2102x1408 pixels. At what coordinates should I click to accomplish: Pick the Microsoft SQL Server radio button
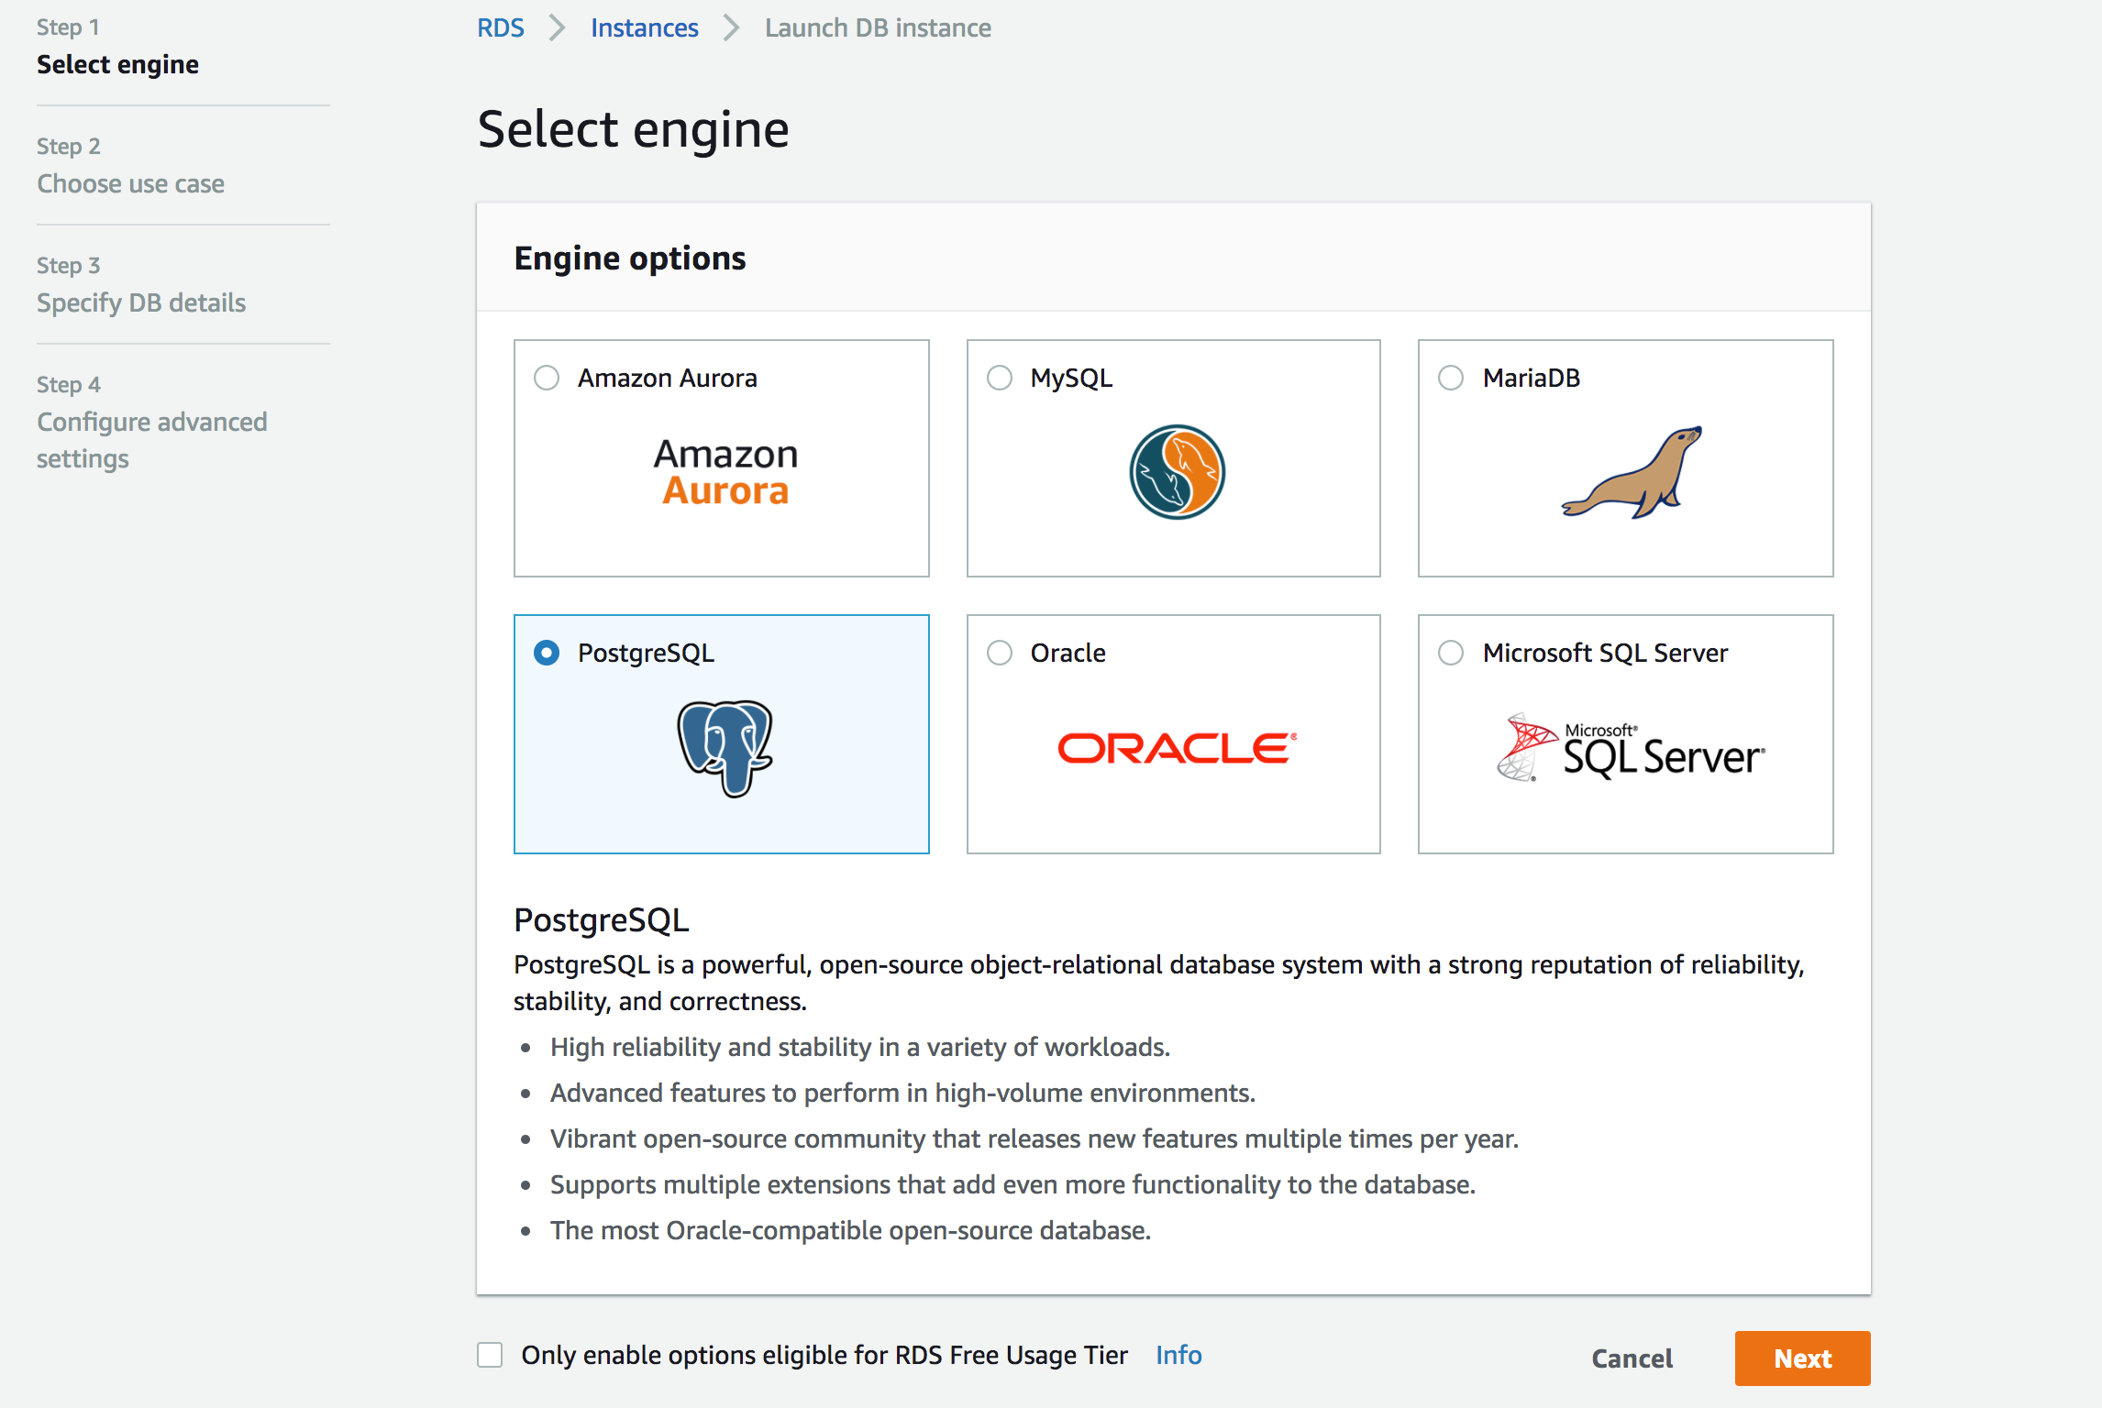coord(1451,653)
